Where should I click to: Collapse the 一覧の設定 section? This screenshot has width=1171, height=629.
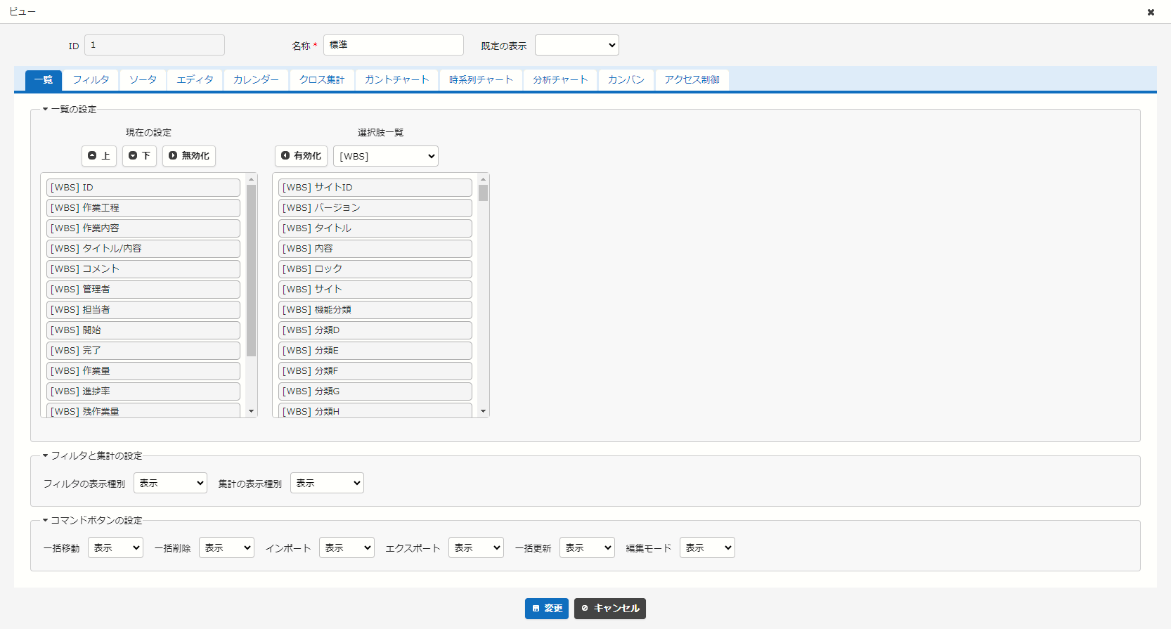coord(70,110)
